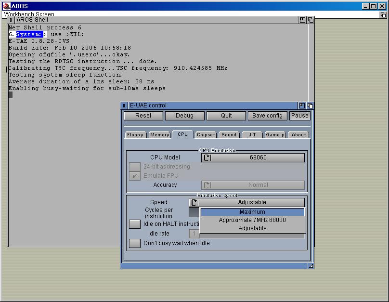Click the E-UAE control title bar
389x302 pixels.
pos(213,105)
